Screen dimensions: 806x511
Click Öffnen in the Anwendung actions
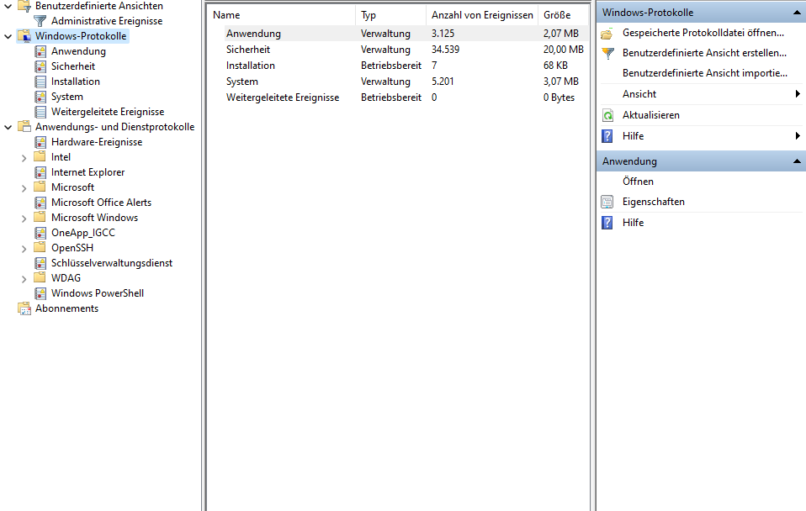pos(638,182)
